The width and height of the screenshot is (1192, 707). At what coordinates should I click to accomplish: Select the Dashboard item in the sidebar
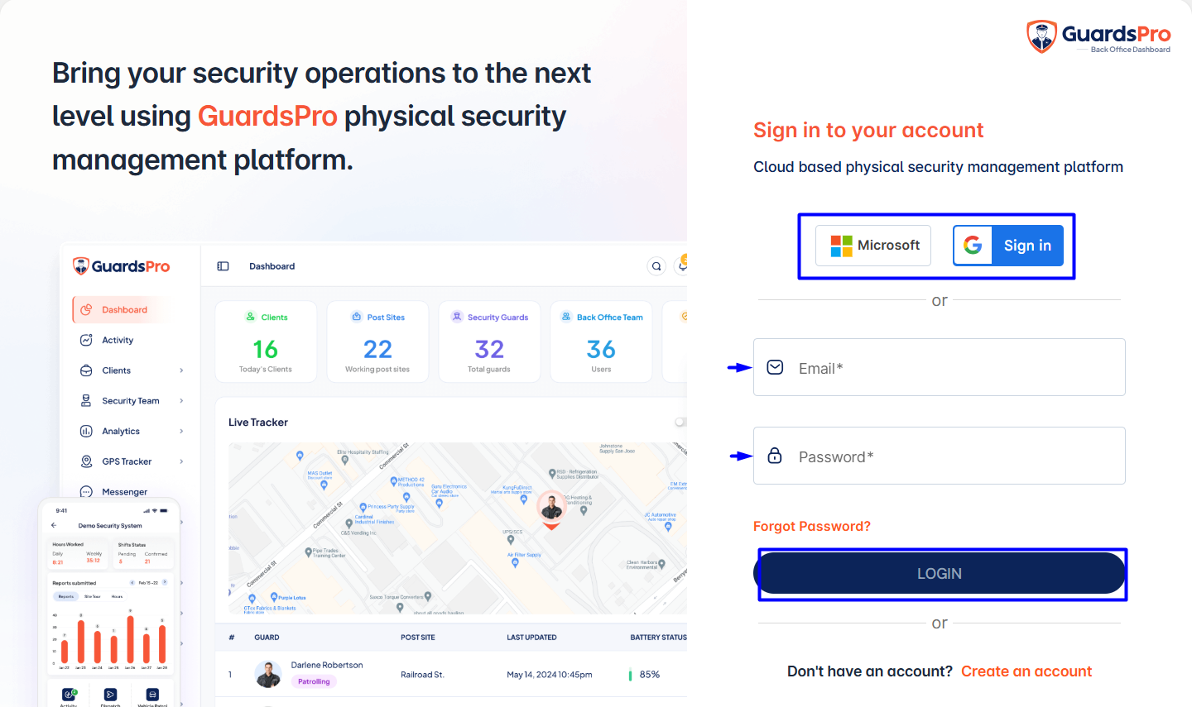124,310
